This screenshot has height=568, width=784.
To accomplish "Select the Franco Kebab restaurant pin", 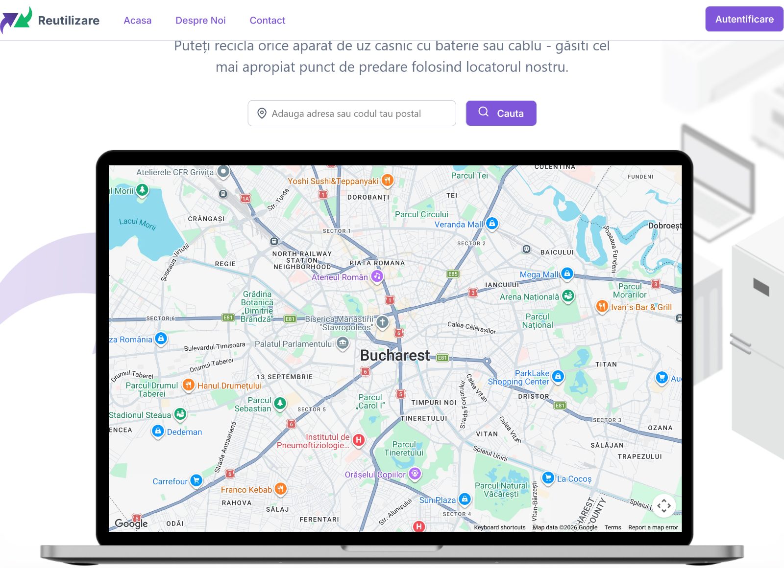I will click(280, 489).
